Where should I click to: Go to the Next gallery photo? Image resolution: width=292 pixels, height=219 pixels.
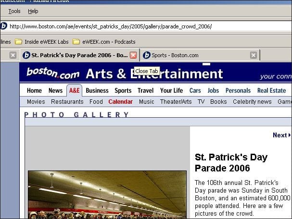coord(281,135)
